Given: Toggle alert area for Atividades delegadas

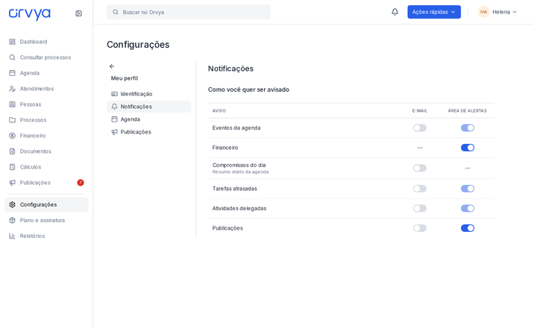Looking at the screenshot, I should point(468,208).
